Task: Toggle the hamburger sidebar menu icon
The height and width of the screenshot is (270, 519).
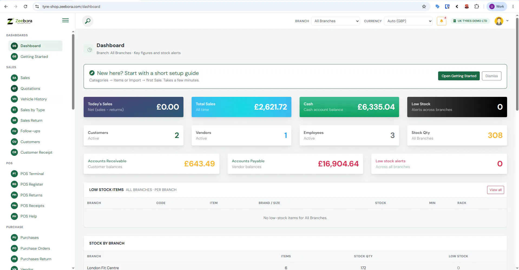Action: (x=65, y=21)
